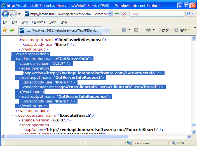Open recent pages dropdown beside Forward button
The width and height of the screenshot is (197, 146).
19,14
